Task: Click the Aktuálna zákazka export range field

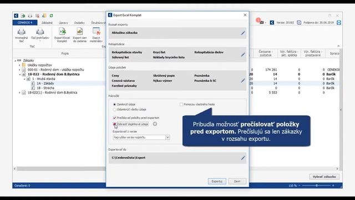Action: pyautogui.click(x=177, y=33)
